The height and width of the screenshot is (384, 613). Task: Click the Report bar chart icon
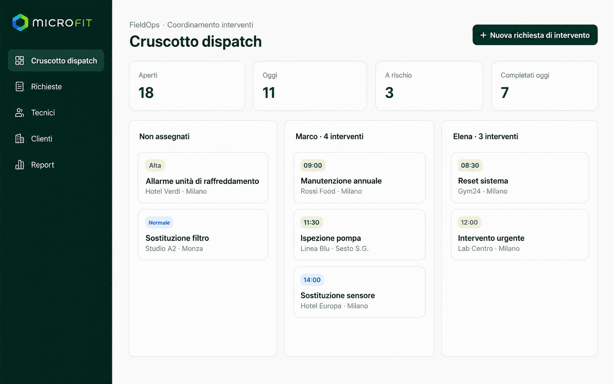(x=19, y=165)
